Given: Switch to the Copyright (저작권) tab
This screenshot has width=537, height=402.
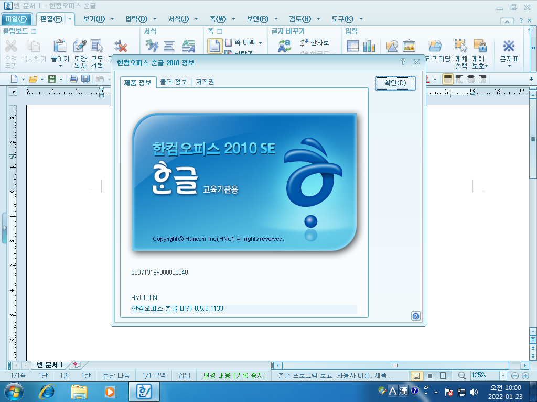Looking at the screenshot, I should click(205, 82).
